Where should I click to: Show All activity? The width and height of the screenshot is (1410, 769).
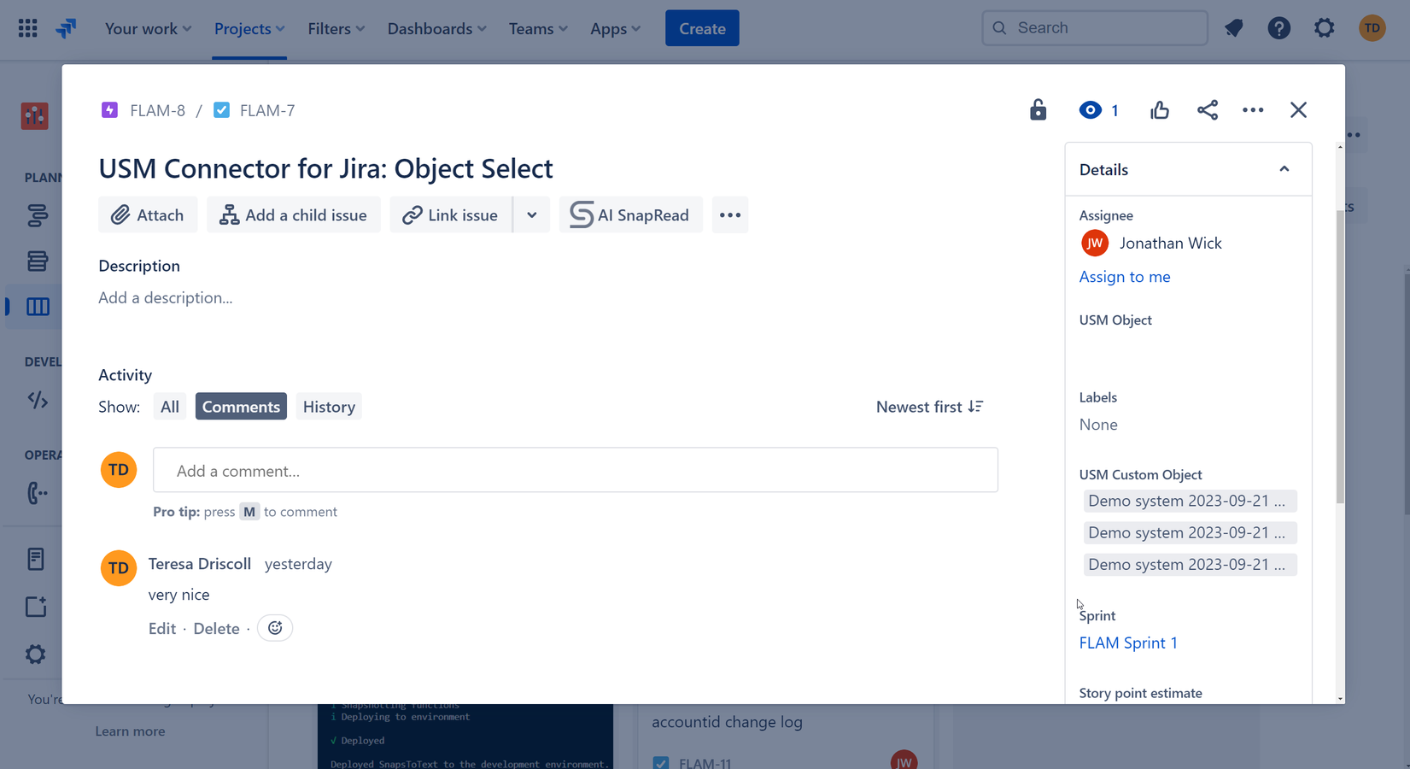pos(170,407)
